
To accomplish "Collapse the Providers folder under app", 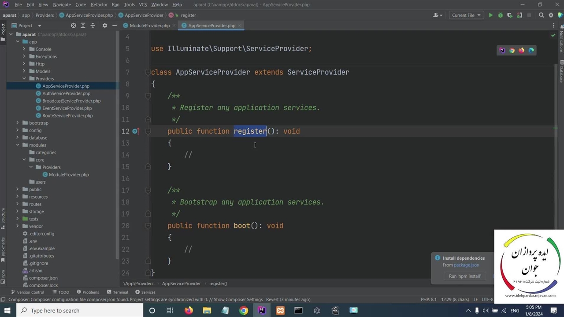I will click(x=24, y=79).
